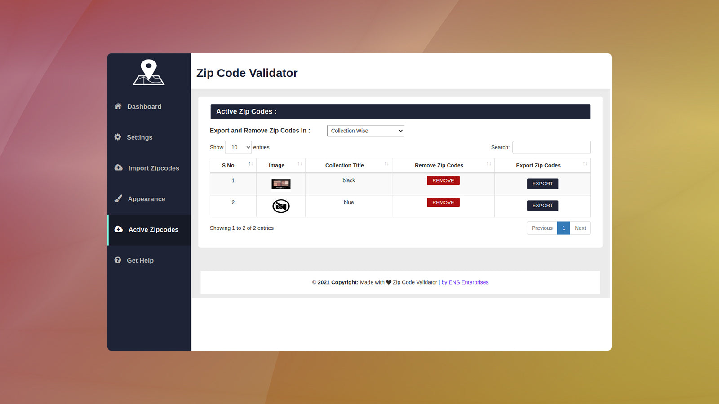The image size is (719, 404).
Task: Open Get Help via the question mark icon
Action: coord(118,260)
